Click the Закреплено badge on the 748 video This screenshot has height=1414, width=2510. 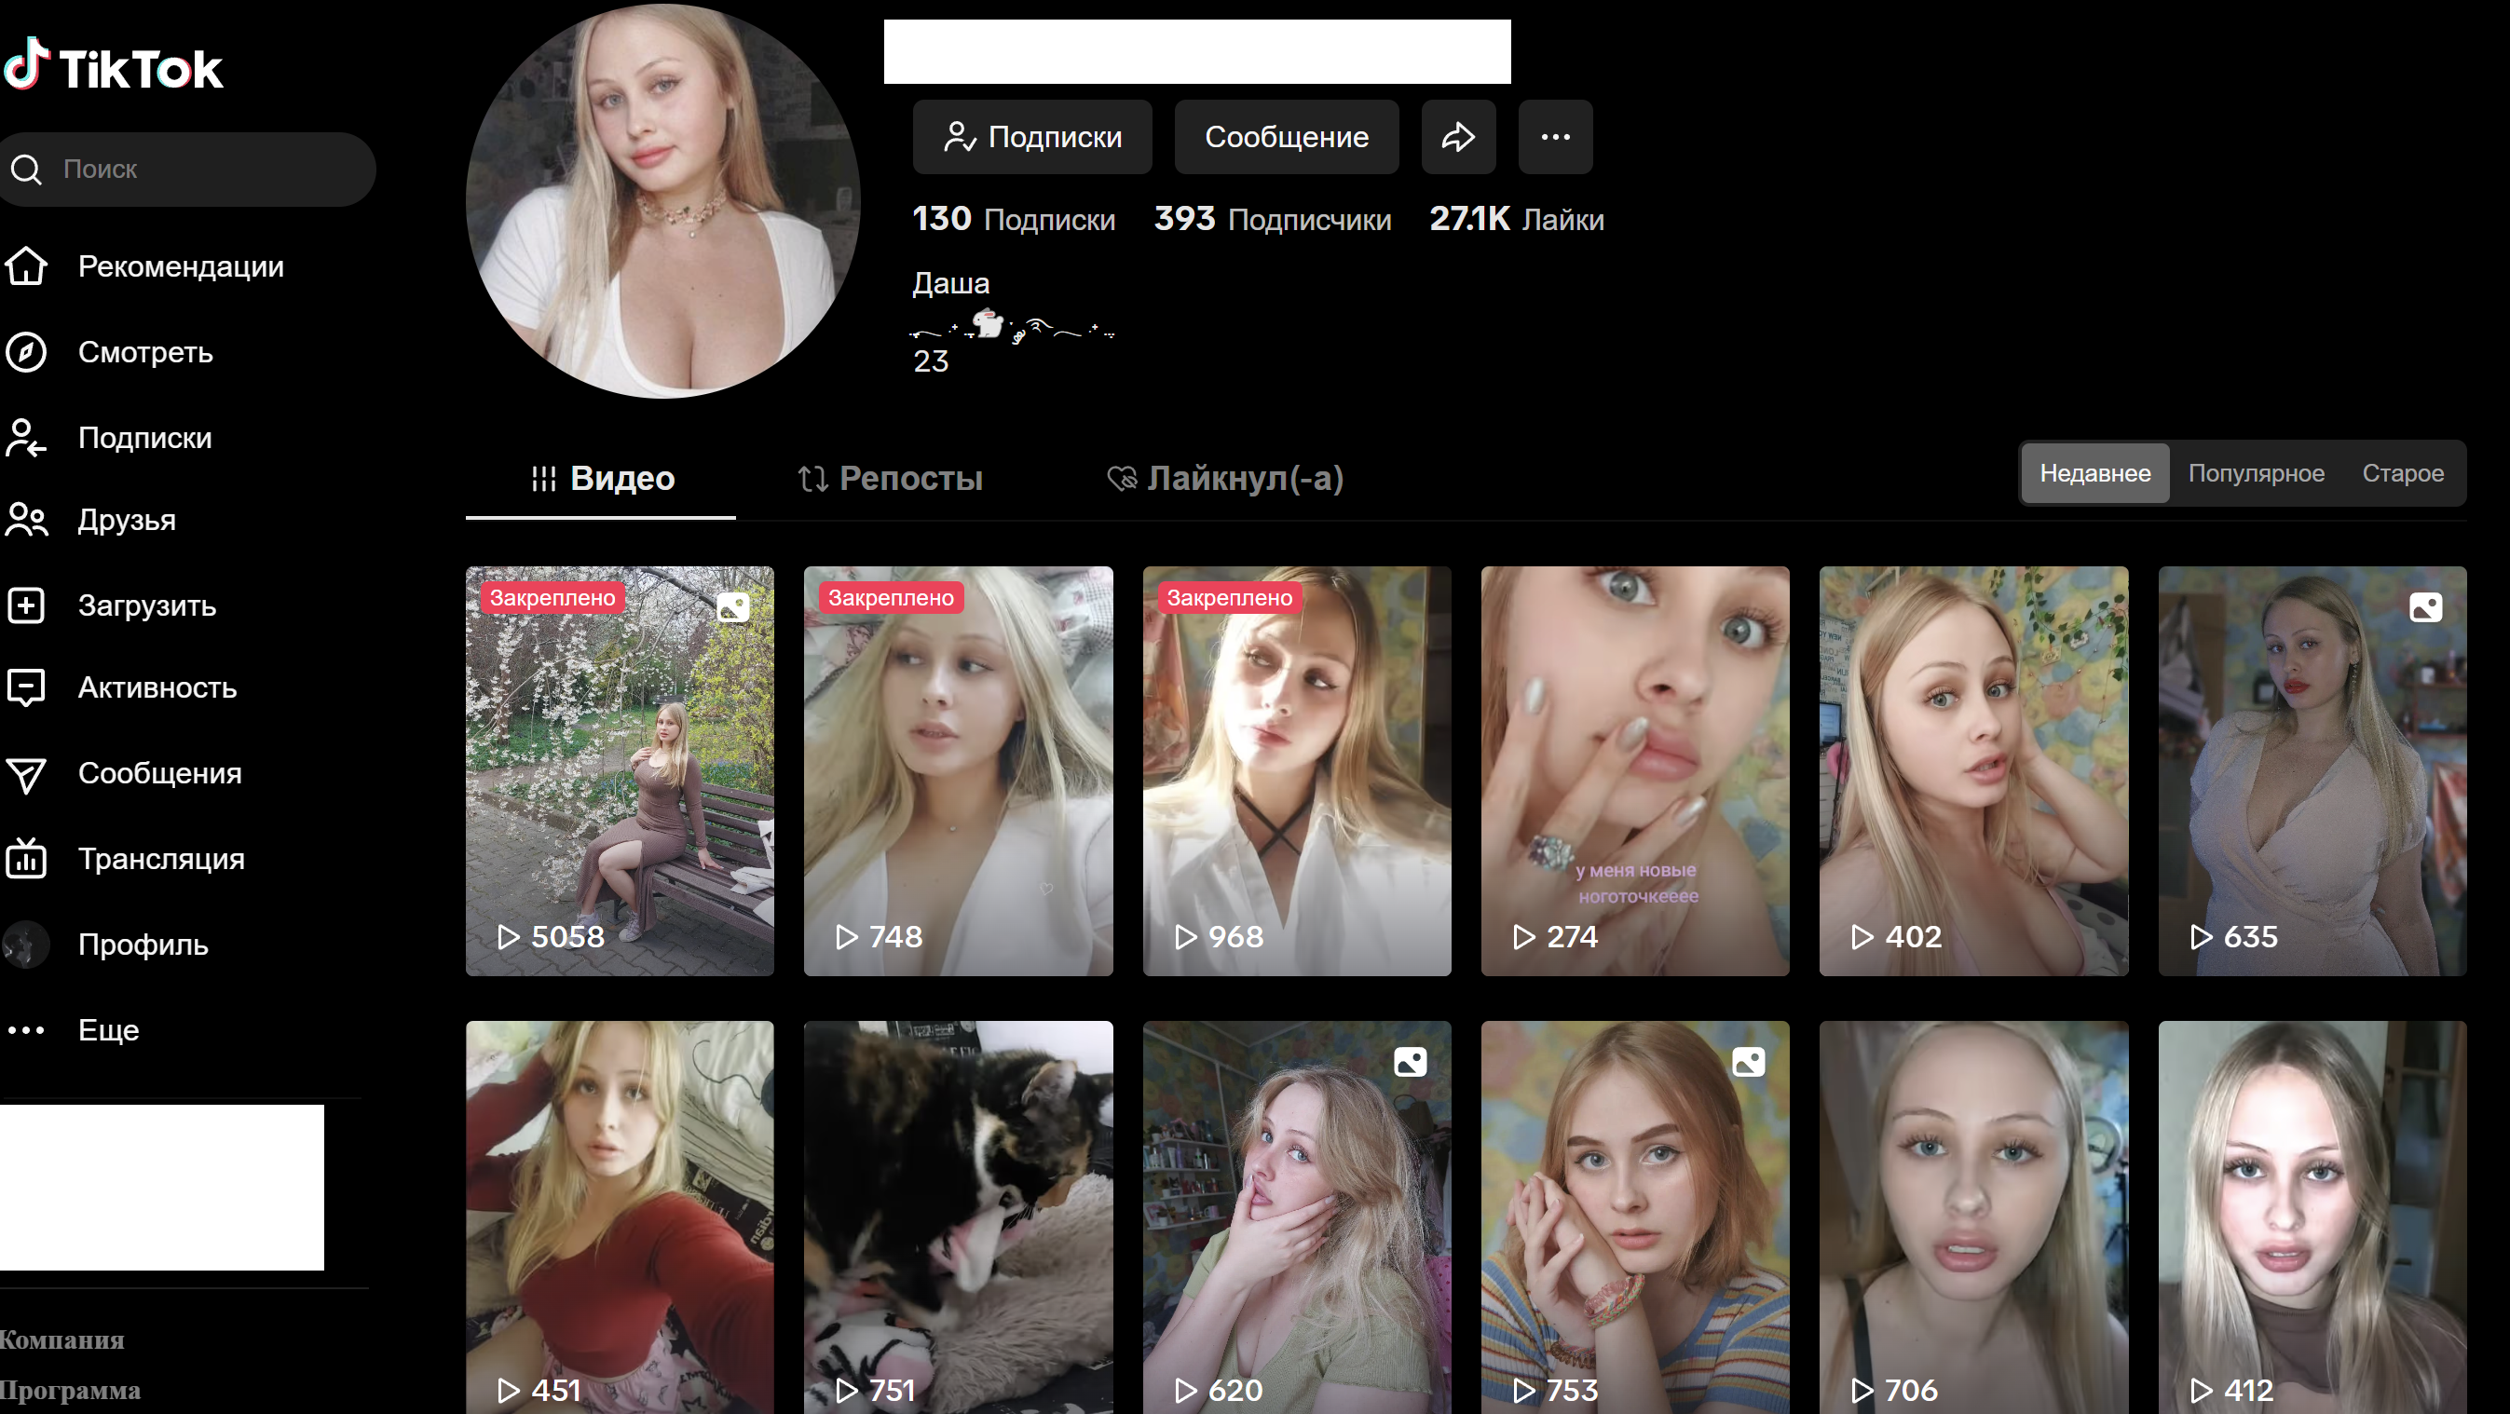(891, 598)
